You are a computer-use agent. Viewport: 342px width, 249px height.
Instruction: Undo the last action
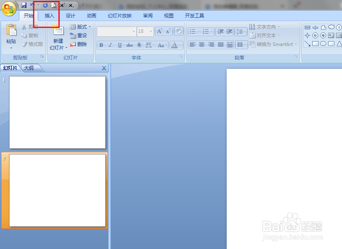[x=32, y=5]
